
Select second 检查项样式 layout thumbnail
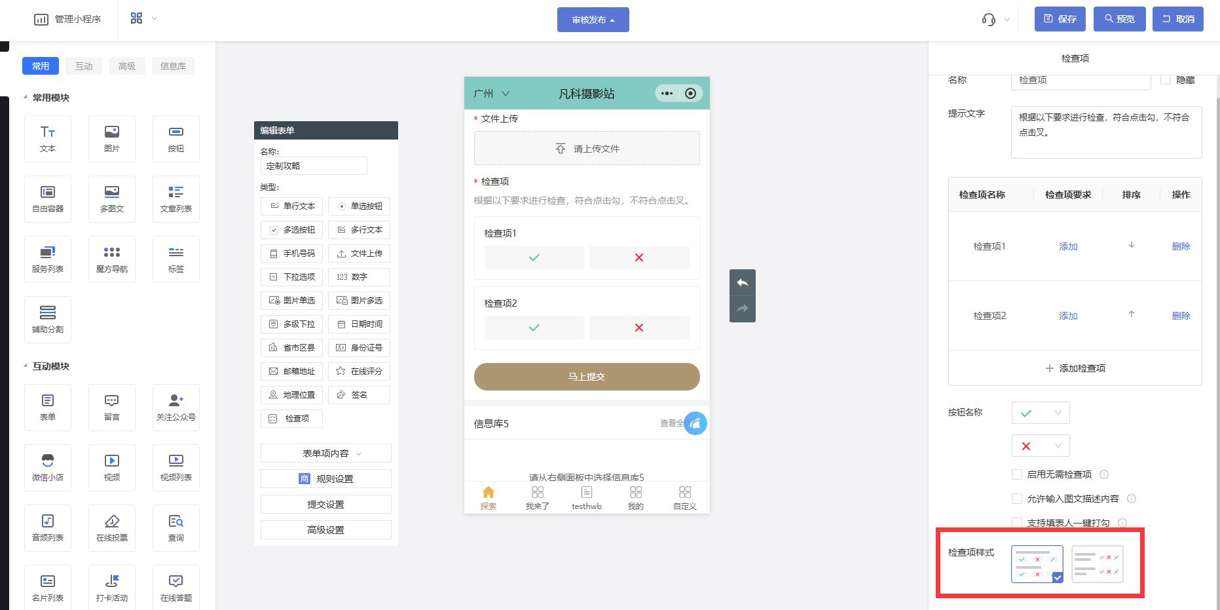pyautogui.click(x=1098, y=564)
